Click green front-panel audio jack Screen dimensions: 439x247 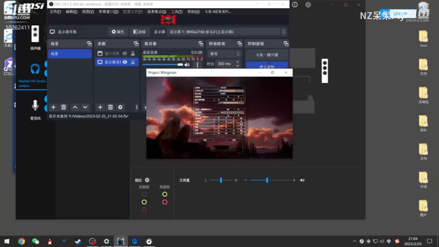coord(165,194)
